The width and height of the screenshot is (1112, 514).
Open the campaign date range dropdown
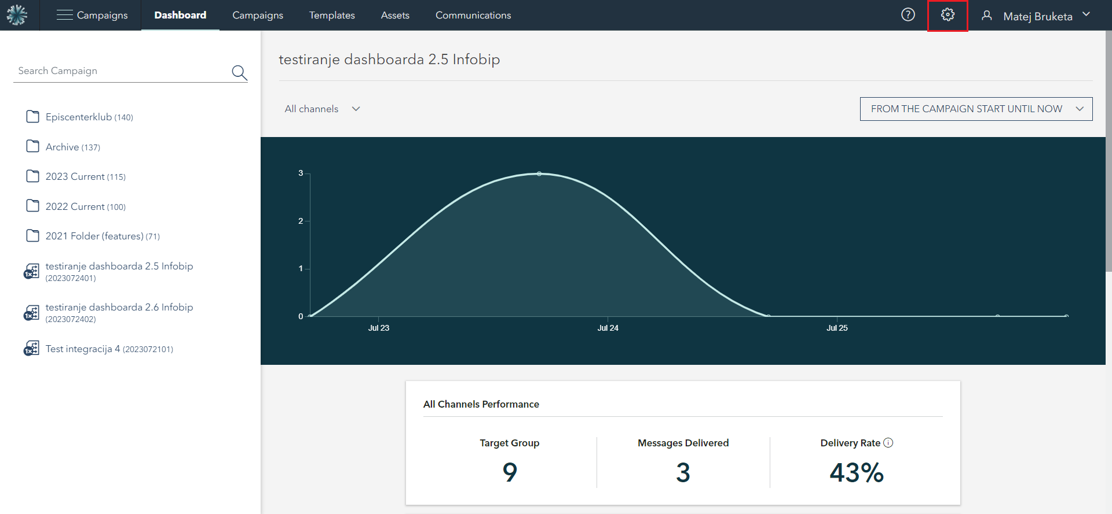(976, 109)
